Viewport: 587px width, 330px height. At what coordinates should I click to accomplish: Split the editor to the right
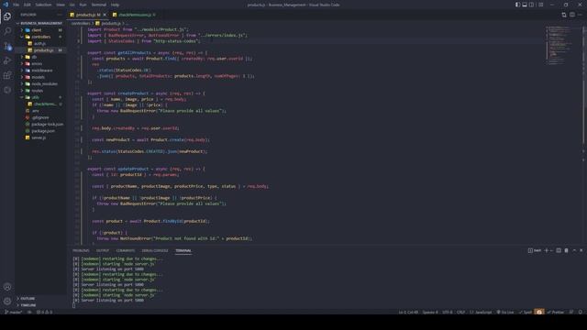572,15
